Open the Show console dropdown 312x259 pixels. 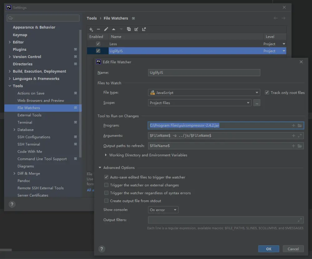(163, 210)
